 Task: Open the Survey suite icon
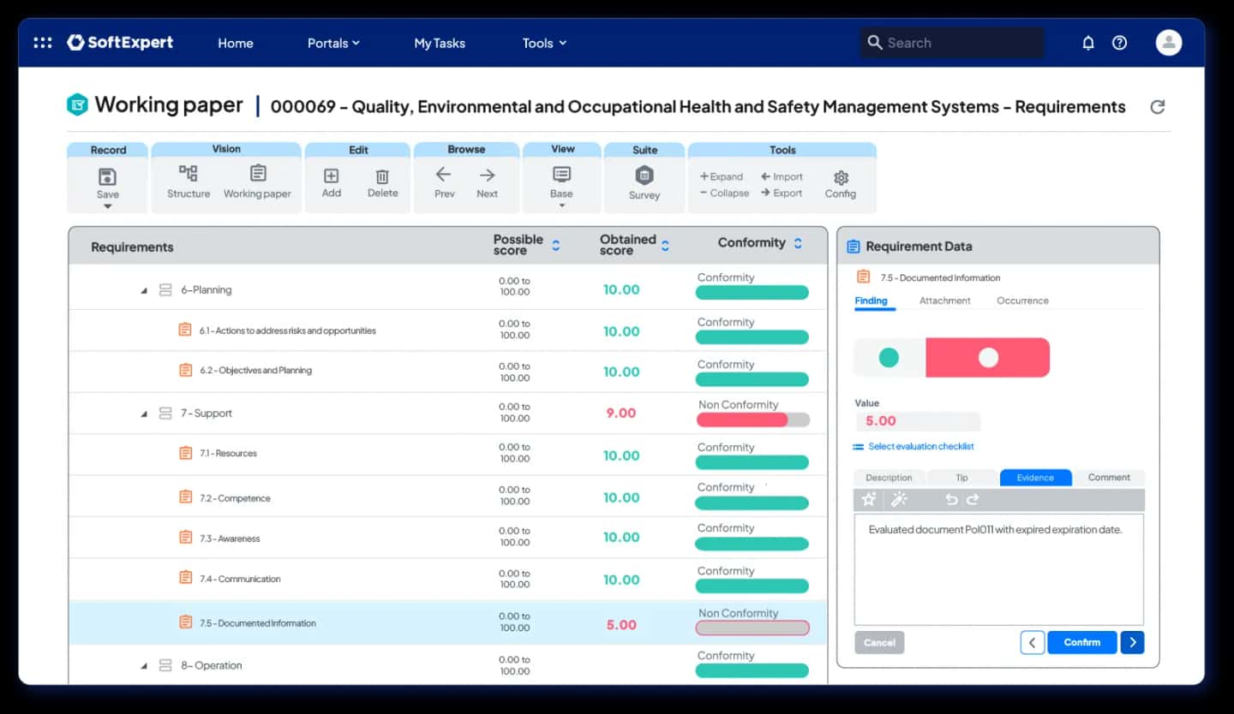[644, 176]
